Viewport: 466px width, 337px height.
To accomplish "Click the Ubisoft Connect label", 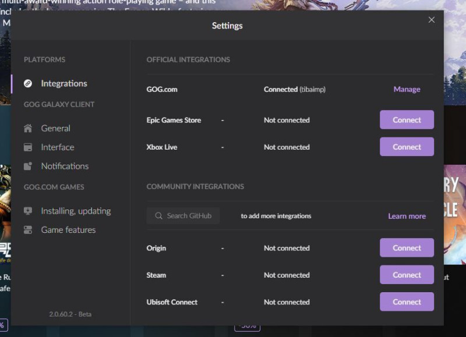I will coord(172,302).
